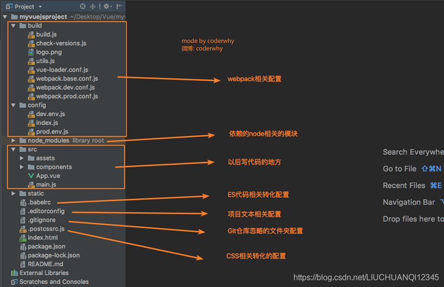This screenshot has height=287, width=444.
Task: Click the 'App.vue' file name
Action: 48,176
